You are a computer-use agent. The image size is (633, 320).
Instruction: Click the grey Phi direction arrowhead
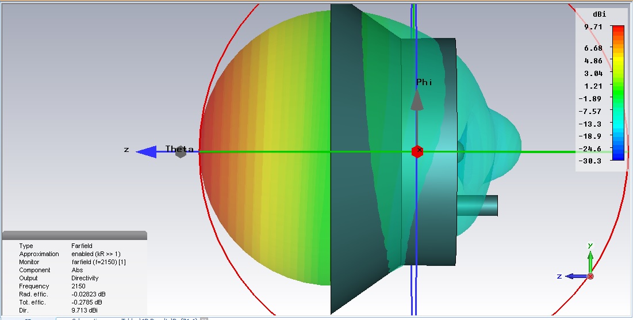pyautogui.click(x=417, y=100)
